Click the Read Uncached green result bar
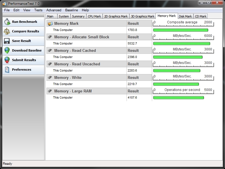The width and height of the screenshot is (225, 169). [177, 71]
